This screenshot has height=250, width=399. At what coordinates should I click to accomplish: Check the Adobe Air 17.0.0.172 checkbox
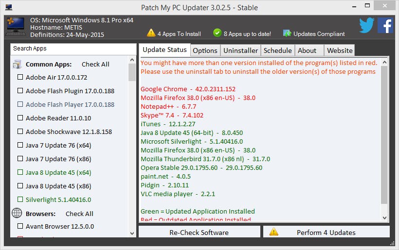point(20,77)
